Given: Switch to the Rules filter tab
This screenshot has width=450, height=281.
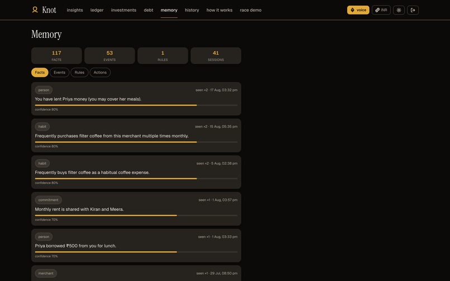Looking at the screenshot, I should pyautogui.click(x=79, y=72).
